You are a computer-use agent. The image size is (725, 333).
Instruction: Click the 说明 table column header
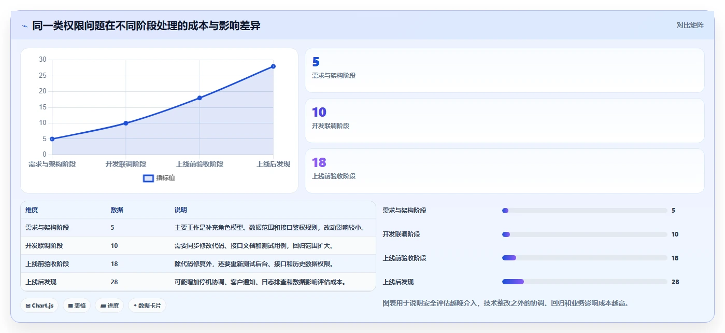181,210
